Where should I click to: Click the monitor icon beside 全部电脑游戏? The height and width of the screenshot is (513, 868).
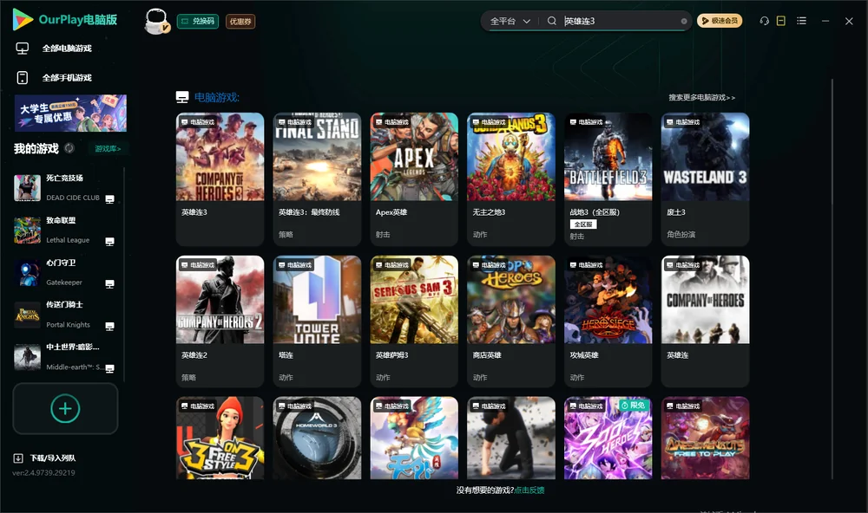tap(23, 49)
